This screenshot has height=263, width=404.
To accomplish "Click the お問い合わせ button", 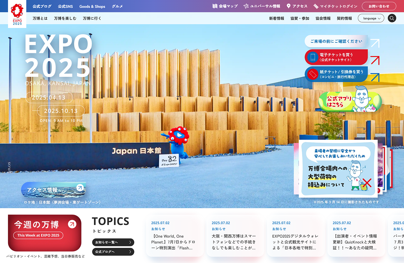I will tap(379, 6).
